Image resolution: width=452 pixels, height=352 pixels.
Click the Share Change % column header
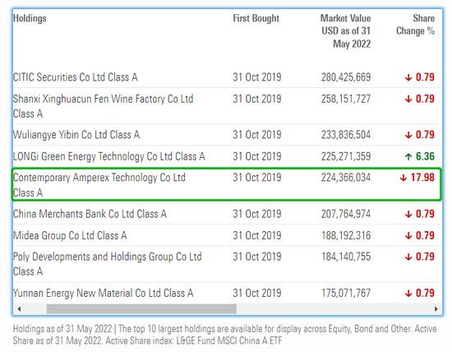pyautogui.click(x=415, y=25)
